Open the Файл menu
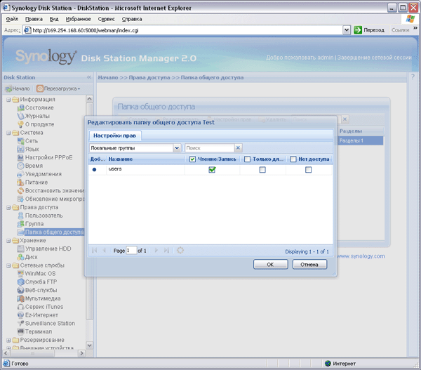Image resolution: width=421 pixels, height=370 pixels. (12, 19)
